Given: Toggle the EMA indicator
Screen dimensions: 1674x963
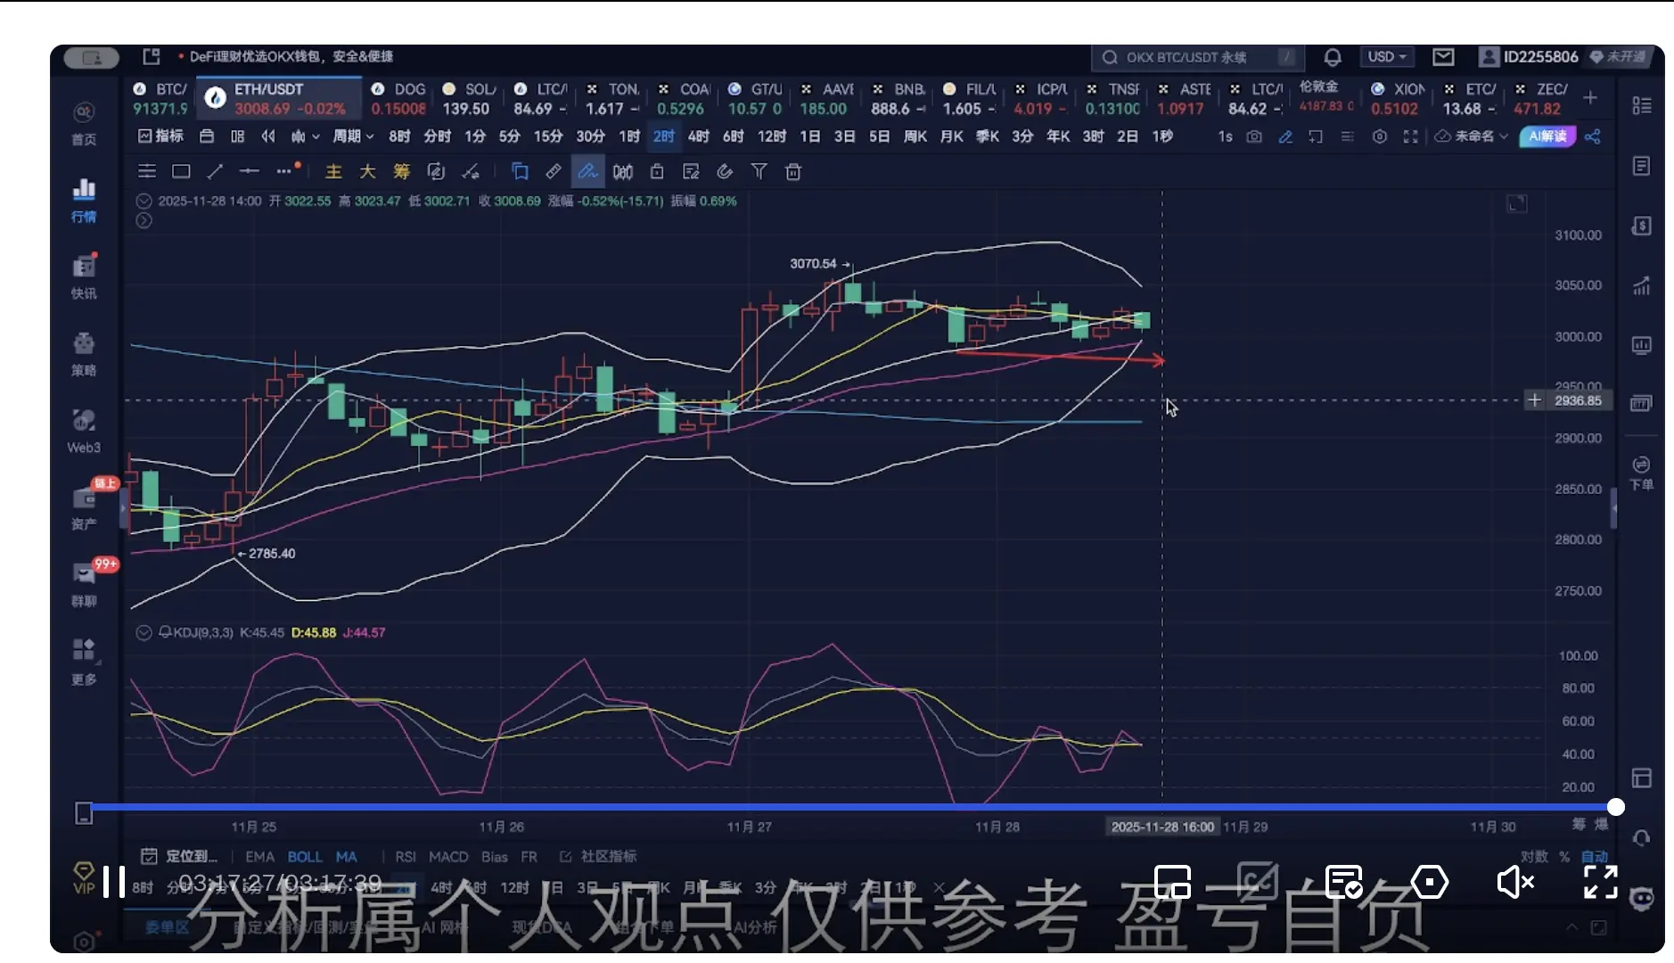Looking at the screenshot, I should coord(259,856).
